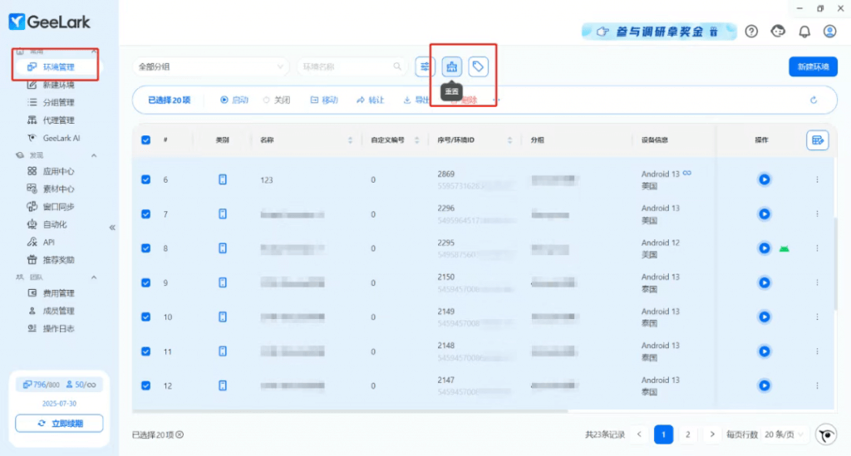Go to 应用中心 in the sidebar
This screenshot has height=456, width=851.
point(58,171)
